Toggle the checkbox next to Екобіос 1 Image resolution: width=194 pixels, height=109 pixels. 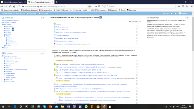point(13,28)
